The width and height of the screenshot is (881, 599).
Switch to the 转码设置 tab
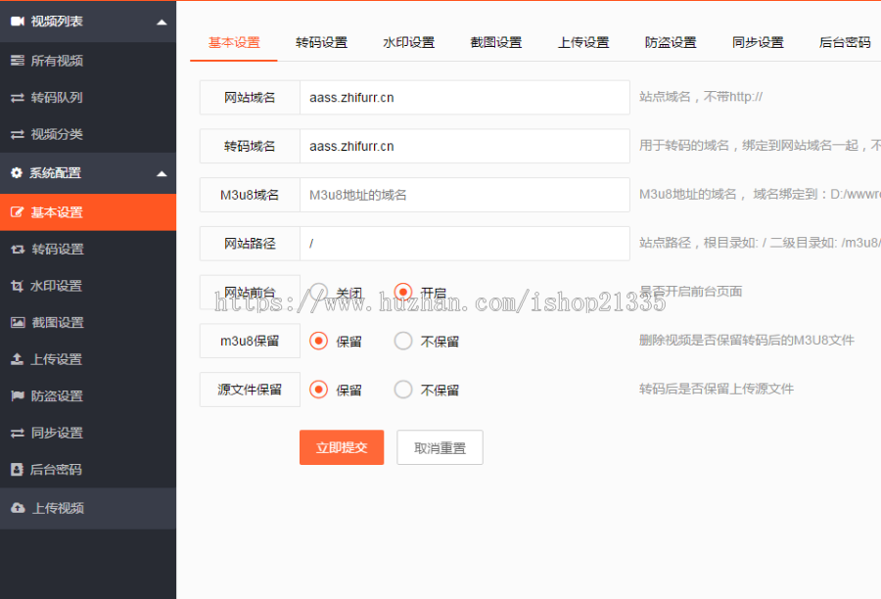(x=321, y=42)
